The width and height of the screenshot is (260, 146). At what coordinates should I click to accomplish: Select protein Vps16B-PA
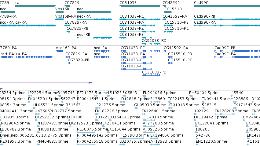coord(59,51)
